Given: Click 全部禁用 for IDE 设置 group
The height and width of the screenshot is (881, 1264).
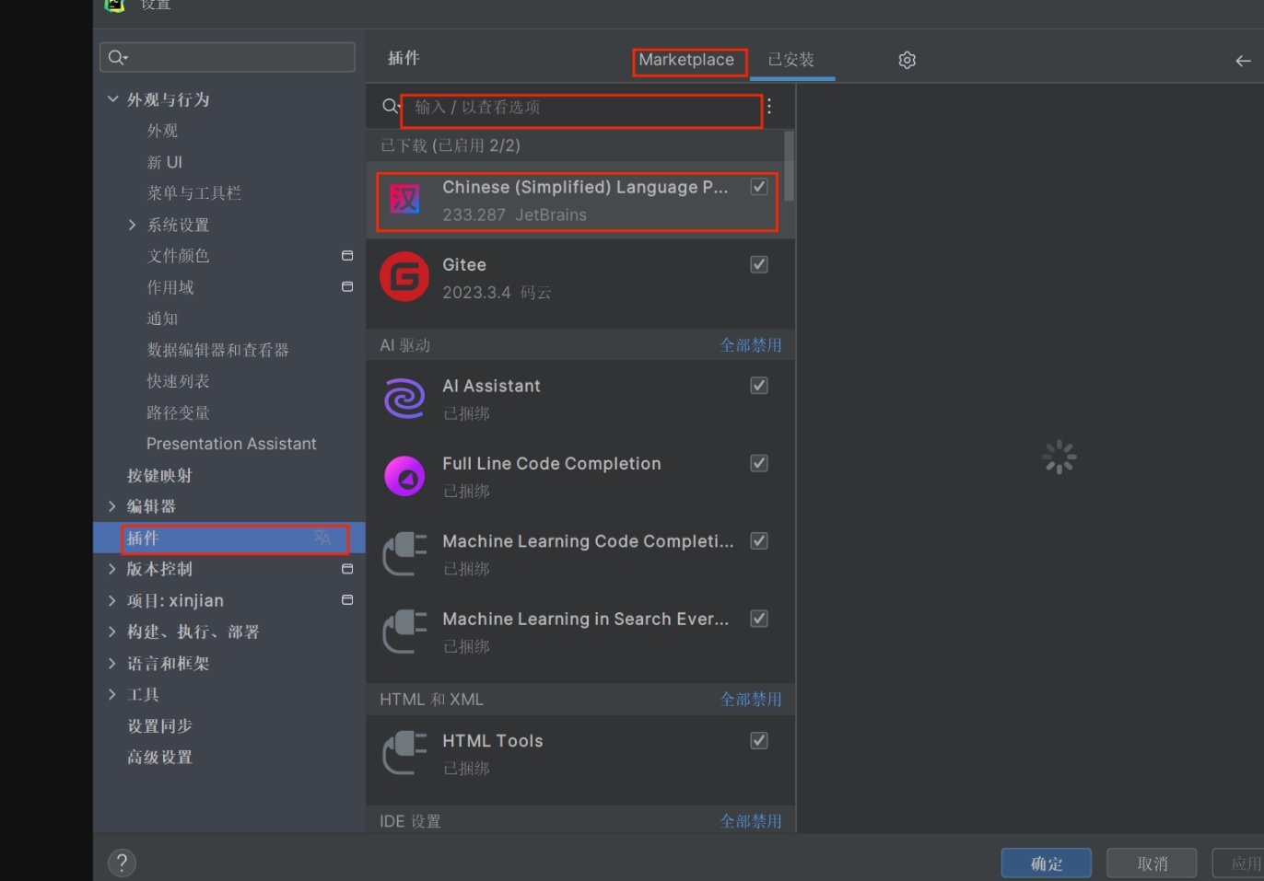Looking at the screenshot, I should [751, 821].
